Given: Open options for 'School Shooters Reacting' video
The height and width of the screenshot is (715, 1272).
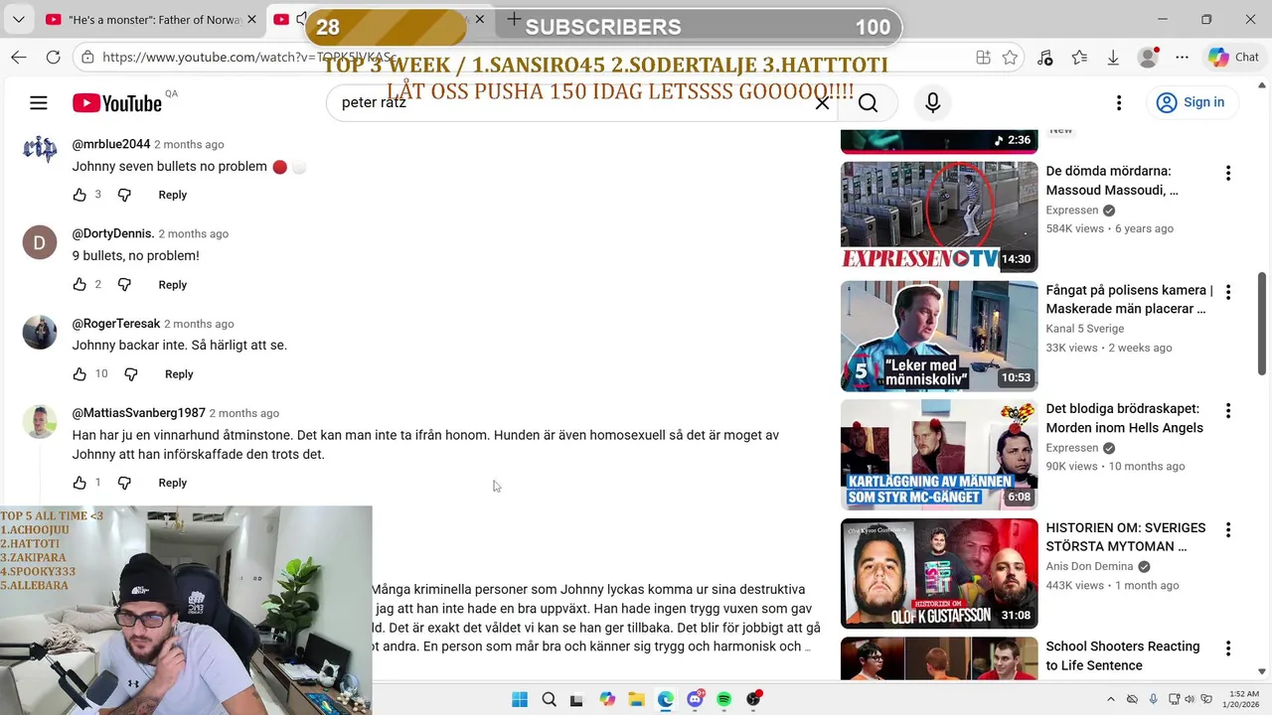Looking at the screenshot, I should coord(1228,648).
